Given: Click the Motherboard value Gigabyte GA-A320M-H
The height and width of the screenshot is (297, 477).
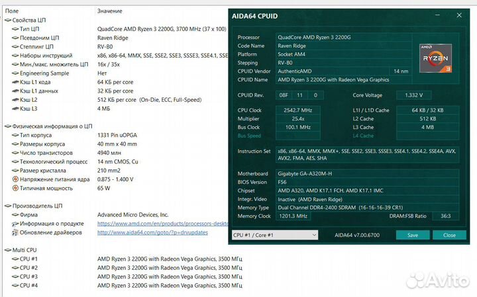Looking at the screenshot, I should coord(367,174).
